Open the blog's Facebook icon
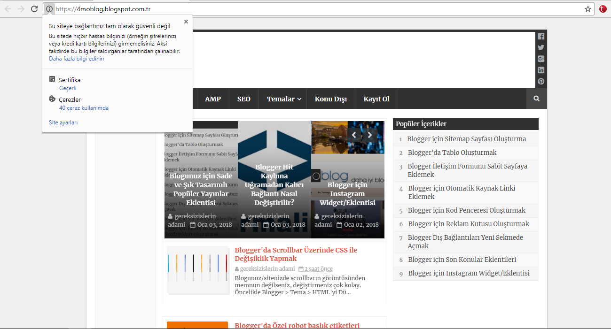 pos(541,36)
